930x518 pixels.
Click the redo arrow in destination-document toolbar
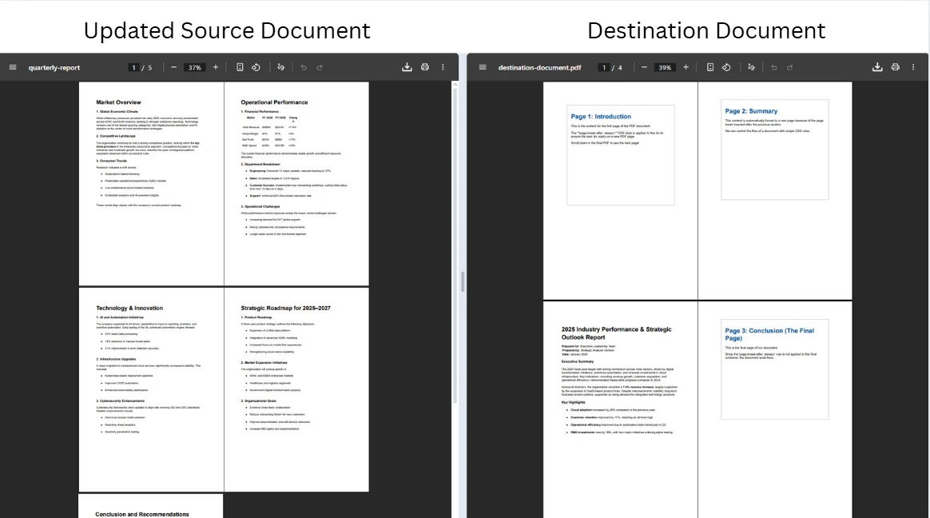pos(790,67)
